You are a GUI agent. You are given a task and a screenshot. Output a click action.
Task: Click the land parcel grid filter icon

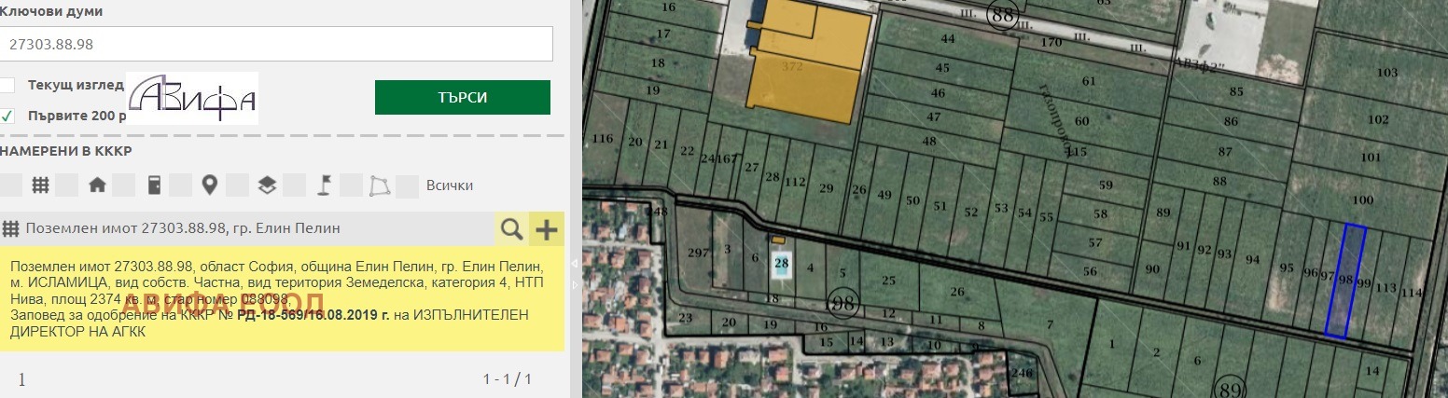click(x=40, y=185)
